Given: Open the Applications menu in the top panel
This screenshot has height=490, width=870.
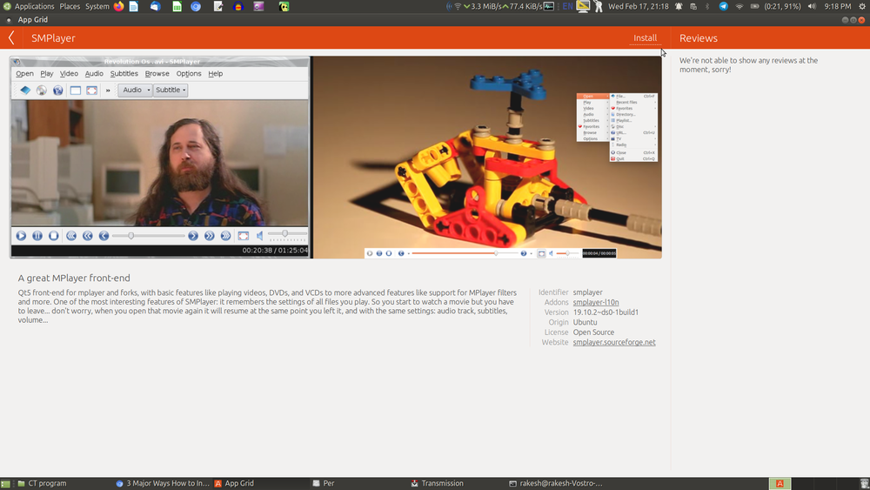Looking at the screenshot, I should (34, 6).
